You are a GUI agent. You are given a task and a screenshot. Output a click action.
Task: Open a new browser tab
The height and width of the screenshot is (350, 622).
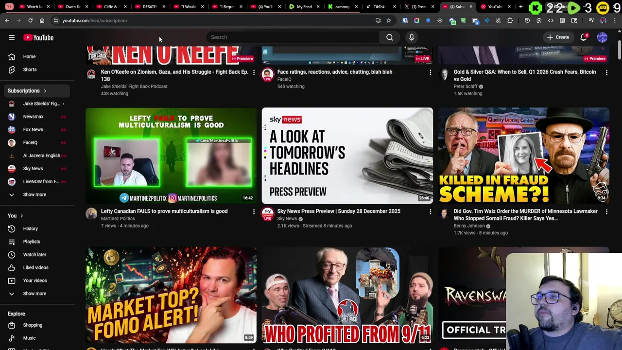(x=521, y=7)
